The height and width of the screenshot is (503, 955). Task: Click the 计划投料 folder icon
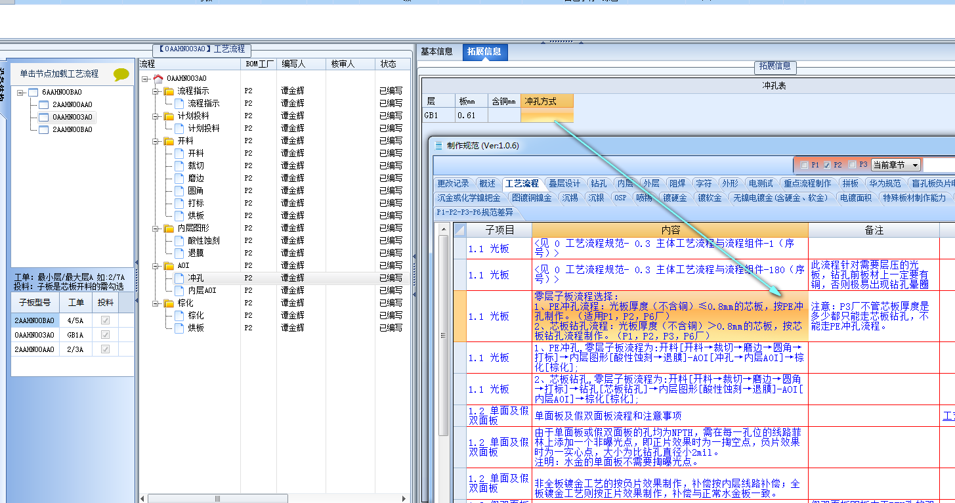tap(169, 116)
